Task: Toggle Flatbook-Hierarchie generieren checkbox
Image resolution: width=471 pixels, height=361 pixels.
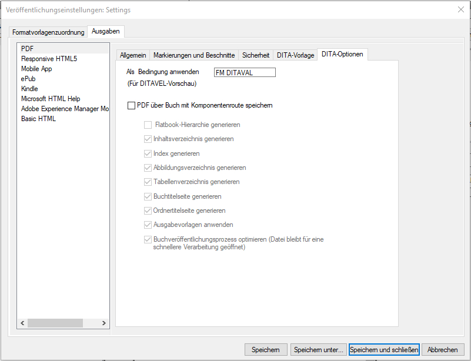Action: pyautogui.click(x=148, y=125)
